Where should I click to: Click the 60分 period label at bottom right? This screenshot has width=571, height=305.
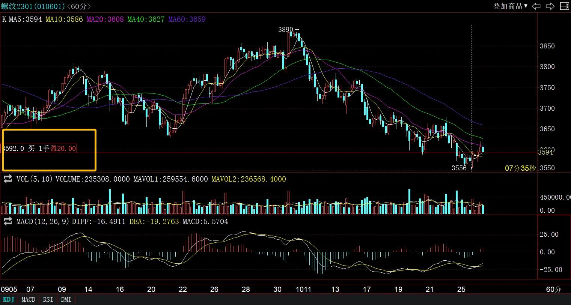pyautogui.click(x=554, y=289)
